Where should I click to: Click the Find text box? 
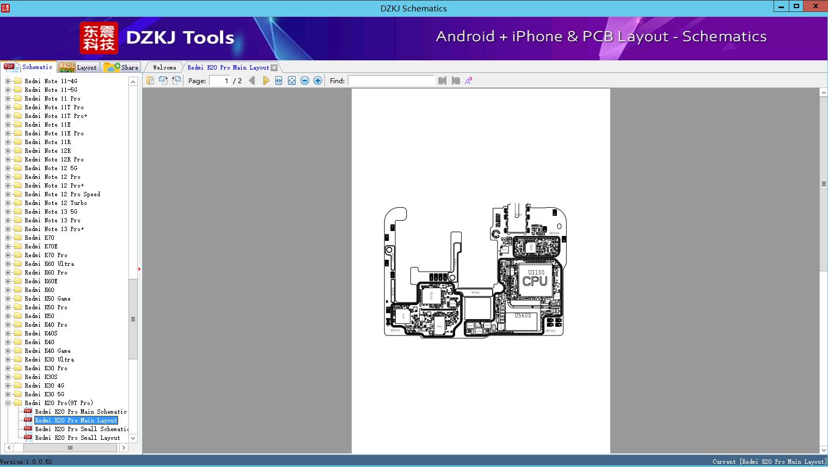pos(391,80)
